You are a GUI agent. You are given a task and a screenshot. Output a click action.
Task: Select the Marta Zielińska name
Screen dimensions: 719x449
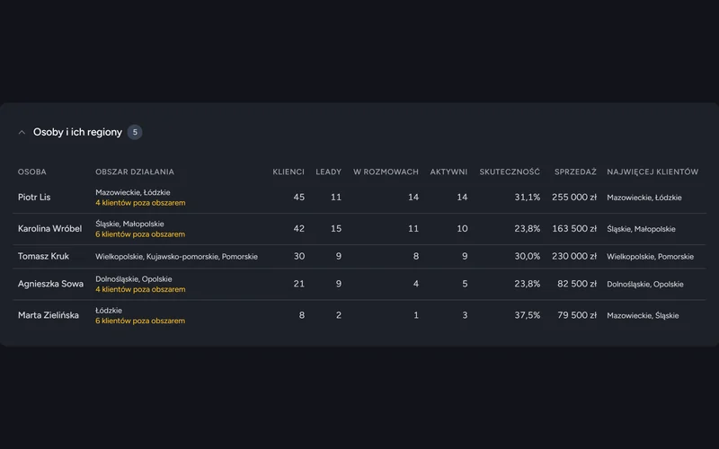coord(49,315)
